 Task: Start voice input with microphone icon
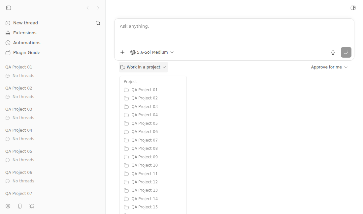point(333,52)
